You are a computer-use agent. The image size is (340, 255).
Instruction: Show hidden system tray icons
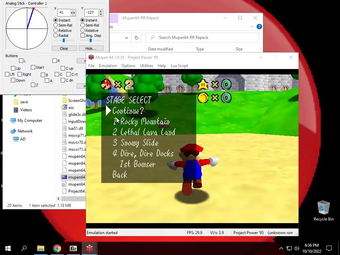click(281, 248)
